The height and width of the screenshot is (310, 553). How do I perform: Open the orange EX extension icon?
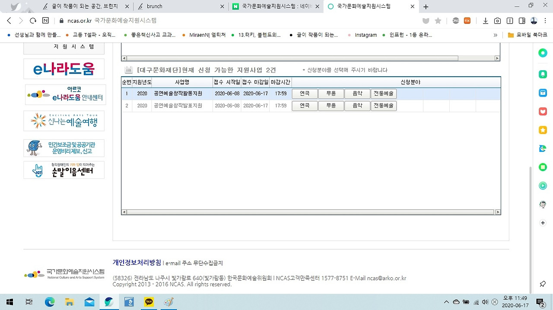tap(467, 21)
